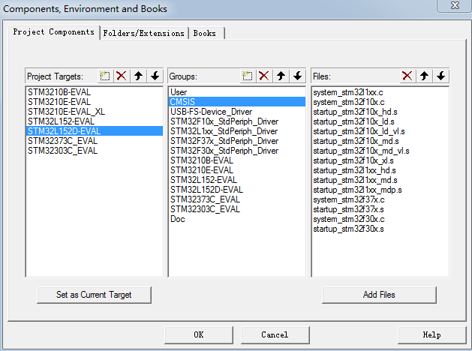
Task: Move the selected group up
Action: click(x=281, y=76)
